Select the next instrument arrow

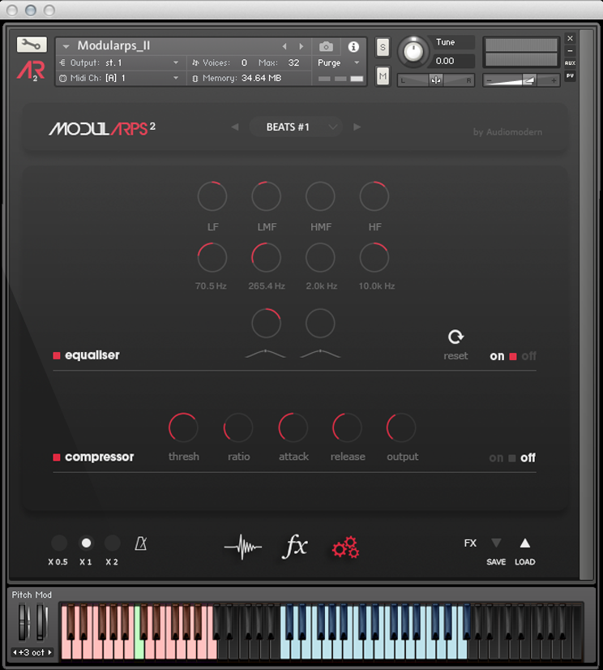pyautogui.click(x=301, y=46)
